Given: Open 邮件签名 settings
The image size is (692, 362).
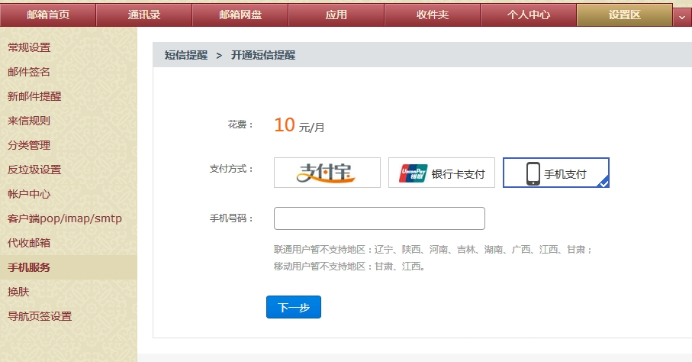Looking at the screenshot, I should (29, 72).
